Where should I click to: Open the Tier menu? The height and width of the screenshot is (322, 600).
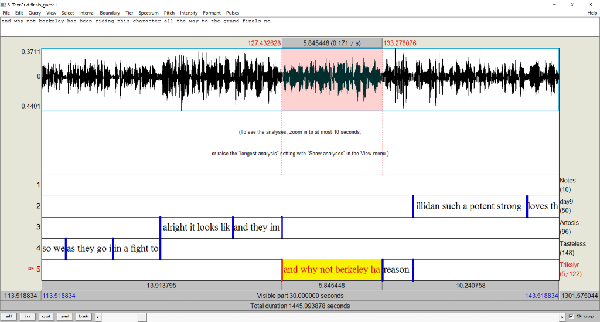tap(129, 13)
